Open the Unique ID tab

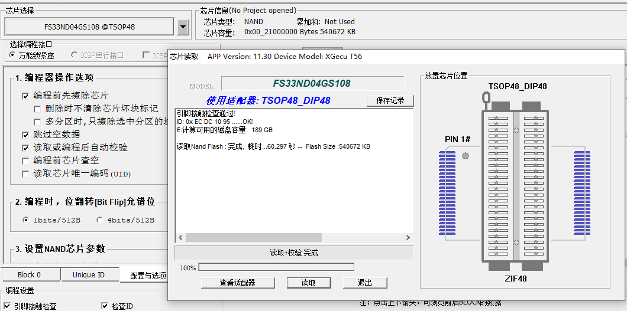(x=89, y=275)
